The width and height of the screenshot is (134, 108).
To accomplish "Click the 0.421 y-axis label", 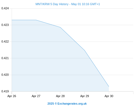I will pyautogui.click(x=5, y=58).
